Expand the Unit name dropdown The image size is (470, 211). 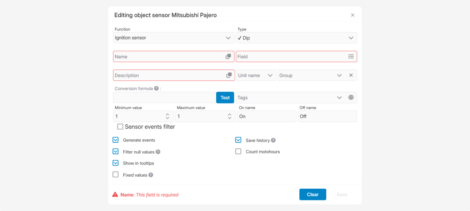(256, 75)
